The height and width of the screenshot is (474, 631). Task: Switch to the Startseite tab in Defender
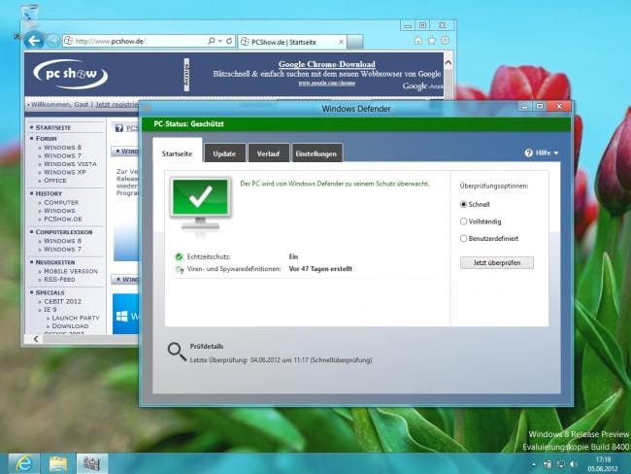tap(177, 153)
